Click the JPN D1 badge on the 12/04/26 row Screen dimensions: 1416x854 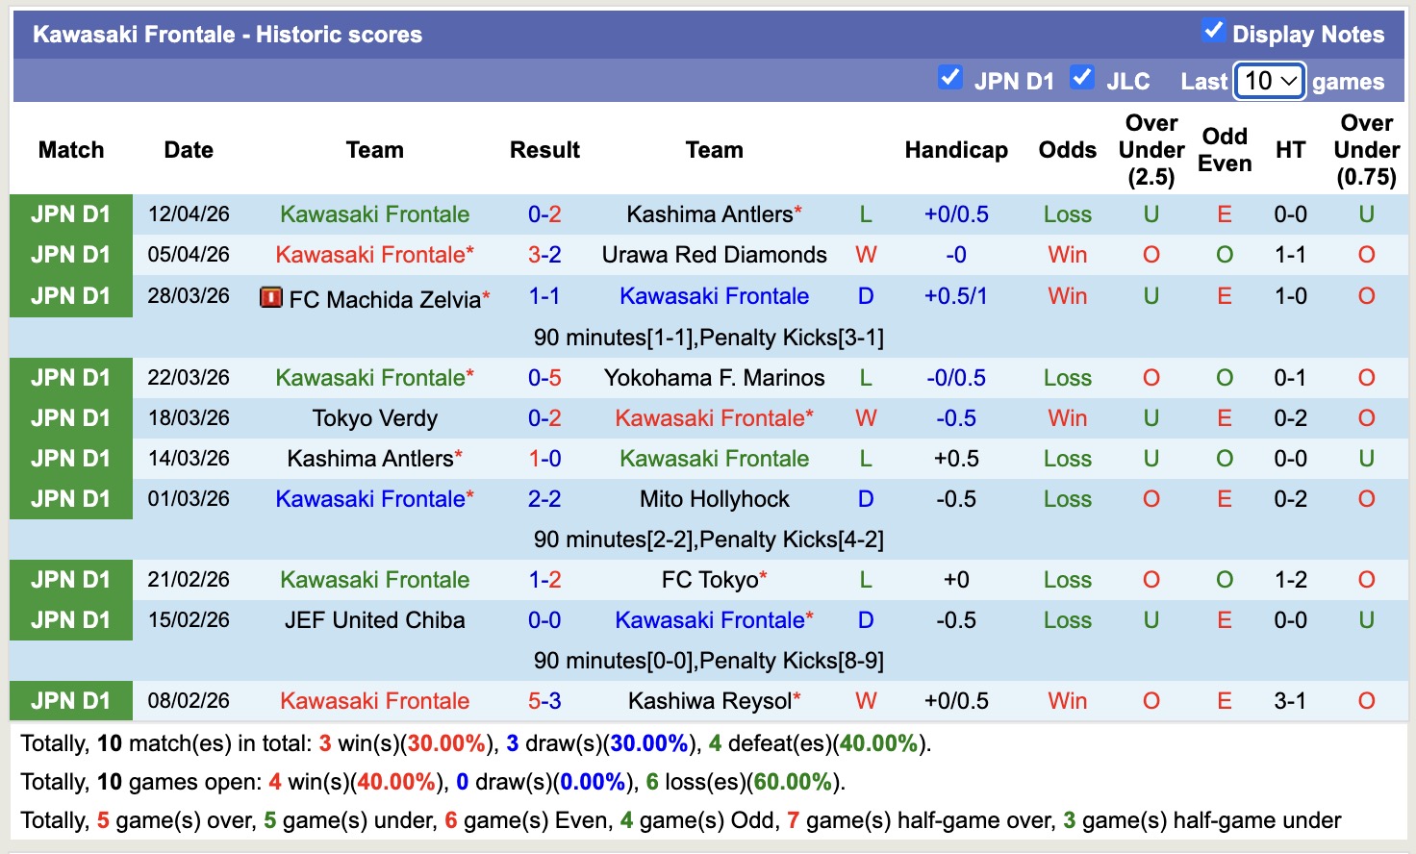[x=70, y=213]
